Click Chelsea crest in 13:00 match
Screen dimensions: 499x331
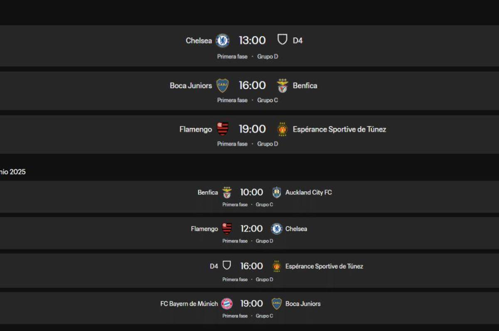click(x=222, y=40)
